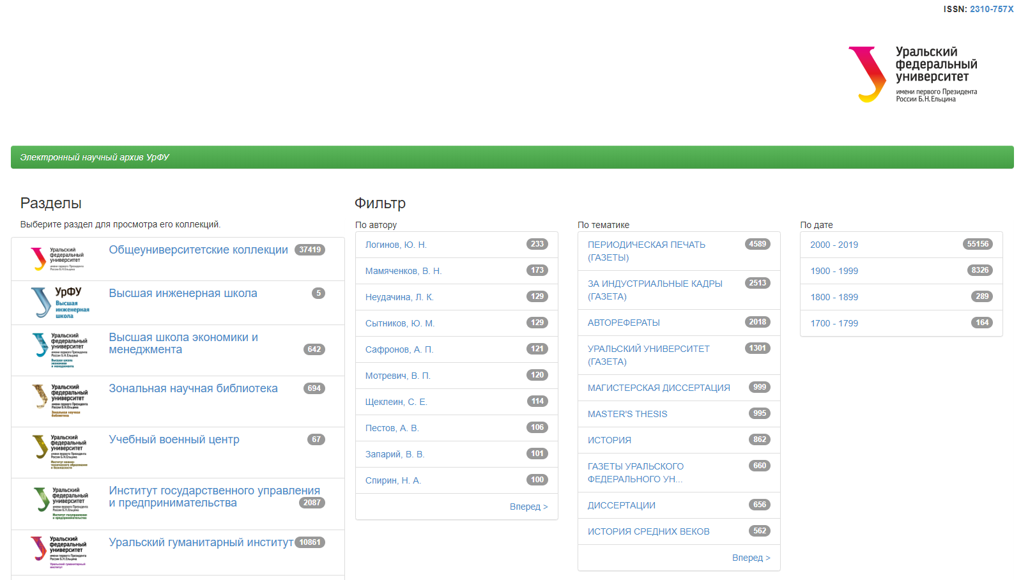This screenshot has height=580, width=1021.
Task: Click the 10861 count badge
Action: point(310,542)
